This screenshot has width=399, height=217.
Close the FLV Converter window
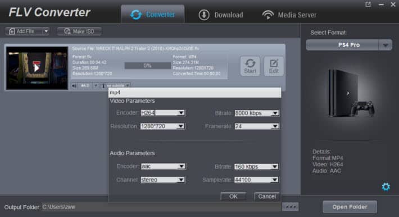click(393, 4)
